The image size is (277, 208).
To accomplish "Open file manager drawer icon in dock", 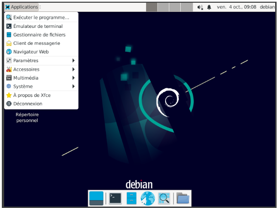I will [x=131, y=198].
